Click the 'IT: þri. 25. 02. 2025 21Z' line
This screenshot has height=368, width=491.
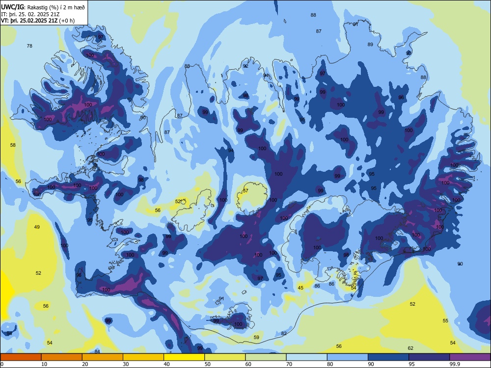pos(30,14)
